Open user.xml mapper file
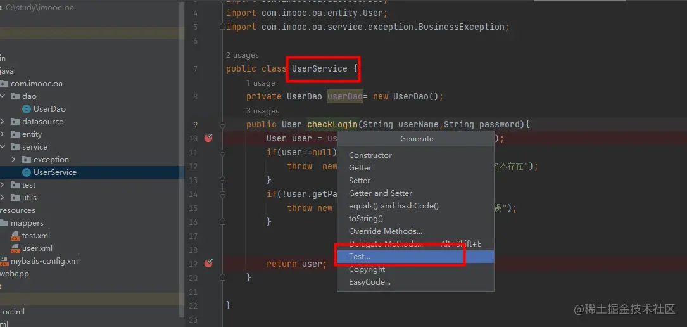 tap(37, 248)
